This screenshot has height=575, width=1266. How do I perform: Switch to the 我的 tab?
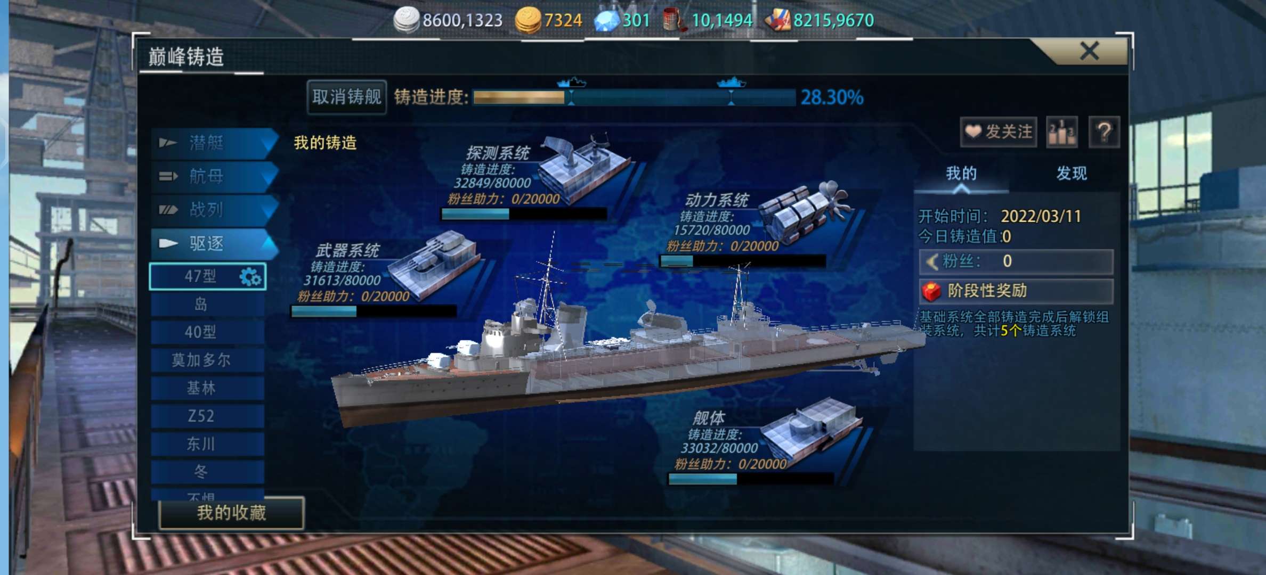coord(961,174)
